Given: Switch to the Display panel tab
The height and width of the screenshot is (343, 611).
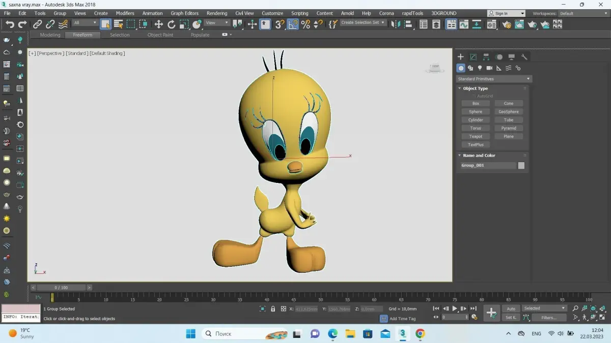Looking at the screenshot, I should click(x=512, y=57).
